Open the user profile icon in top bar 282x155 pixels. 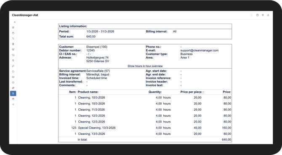point(268,15)
